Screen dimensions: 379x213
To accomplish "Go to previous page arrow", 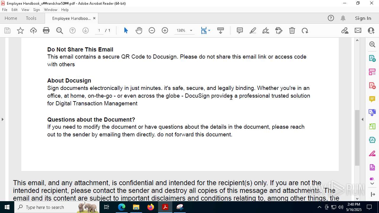I will click(x=73, y=30).
